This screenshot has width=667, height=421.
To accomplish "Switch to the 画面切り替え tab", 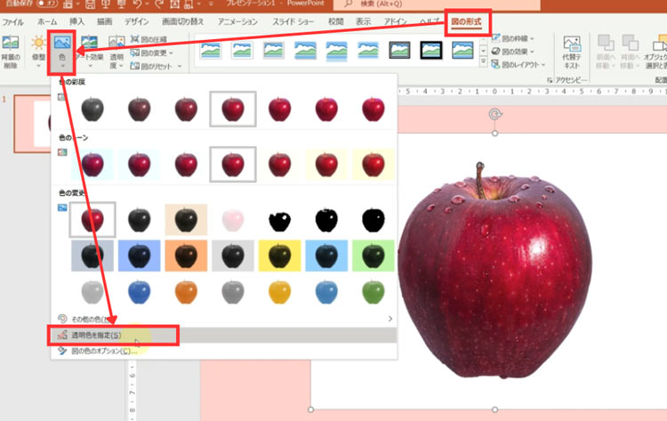I will (183, 21).
